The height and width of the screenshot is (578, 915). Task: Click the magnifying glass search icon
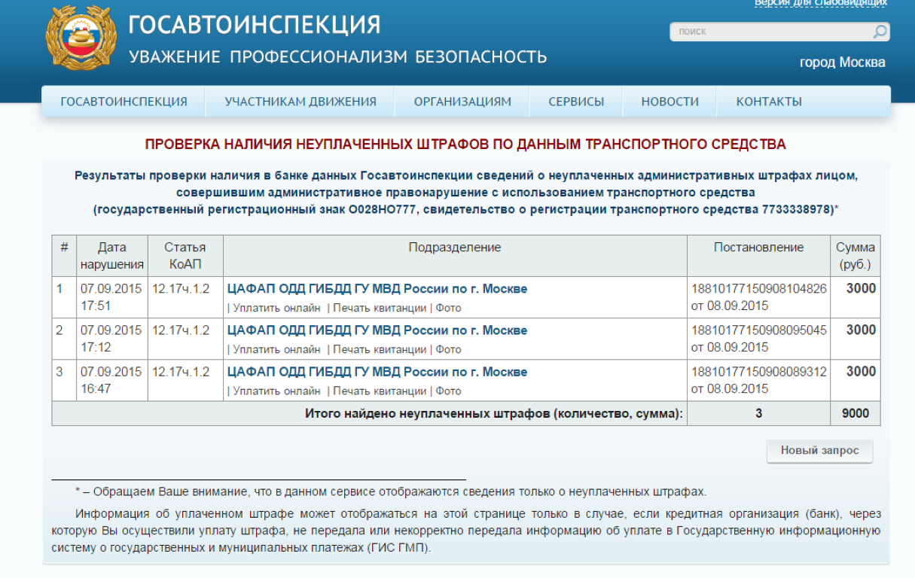[x=879, y=32]
